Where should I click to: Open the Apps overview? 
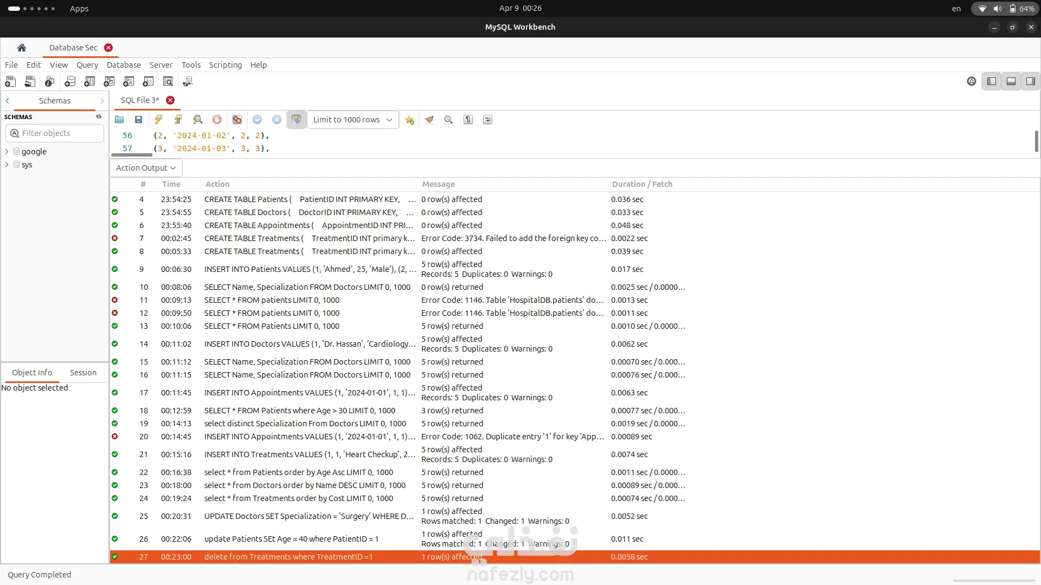pyautogui.click(x=79, y=9)
